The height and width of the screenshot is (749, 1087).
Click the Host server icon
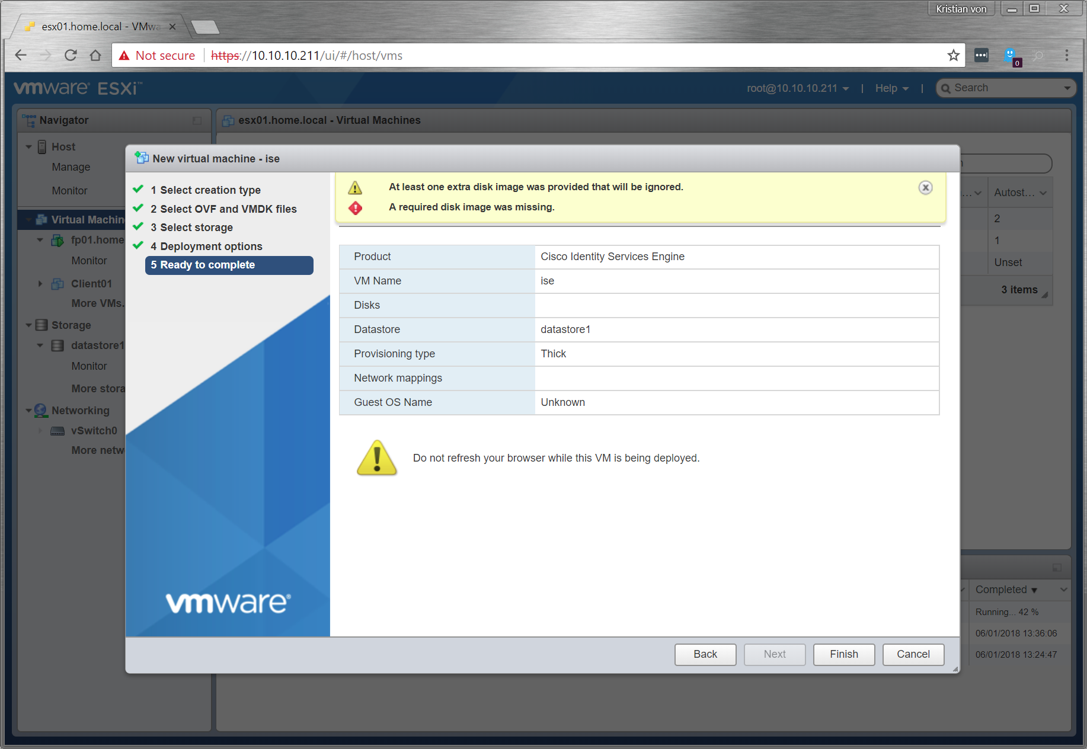(42, 147)
